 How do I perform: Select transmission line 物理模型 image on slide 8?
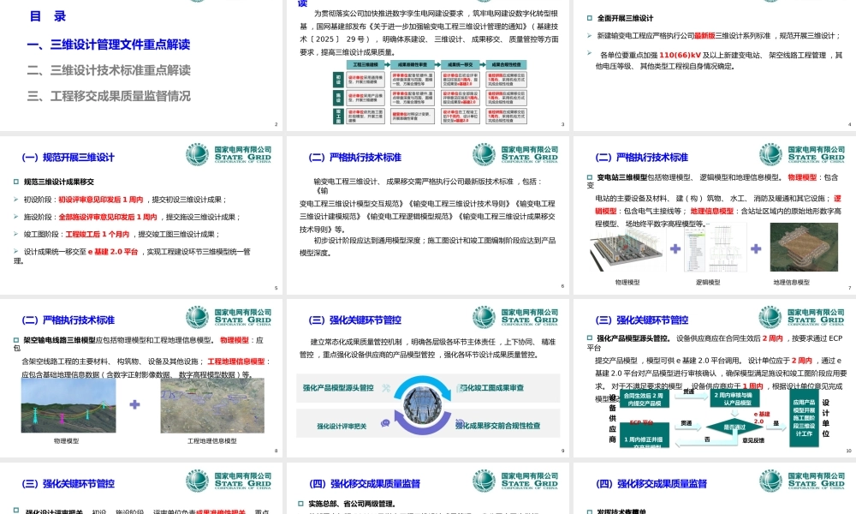tap(68, 405)
